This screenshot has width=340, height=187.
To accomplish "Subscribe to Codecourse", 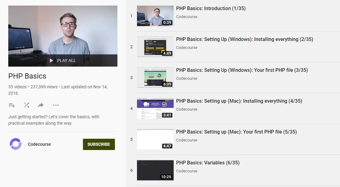I will pos(99,144).
